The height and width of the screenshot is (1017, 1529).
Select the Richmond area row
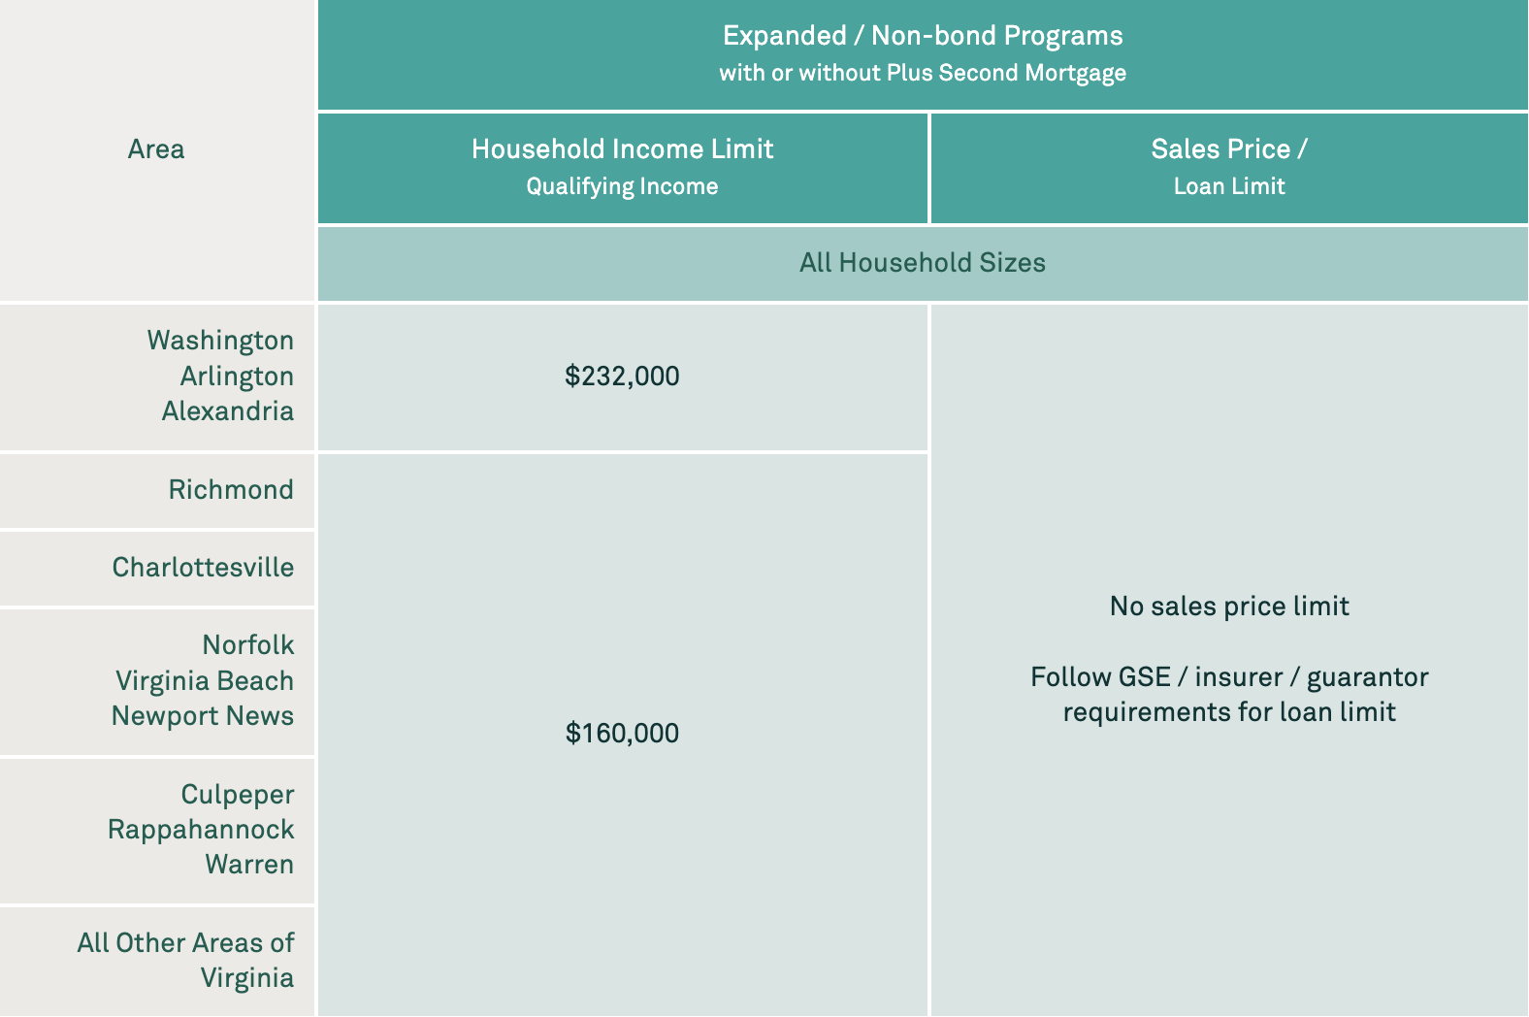point(157,490)
